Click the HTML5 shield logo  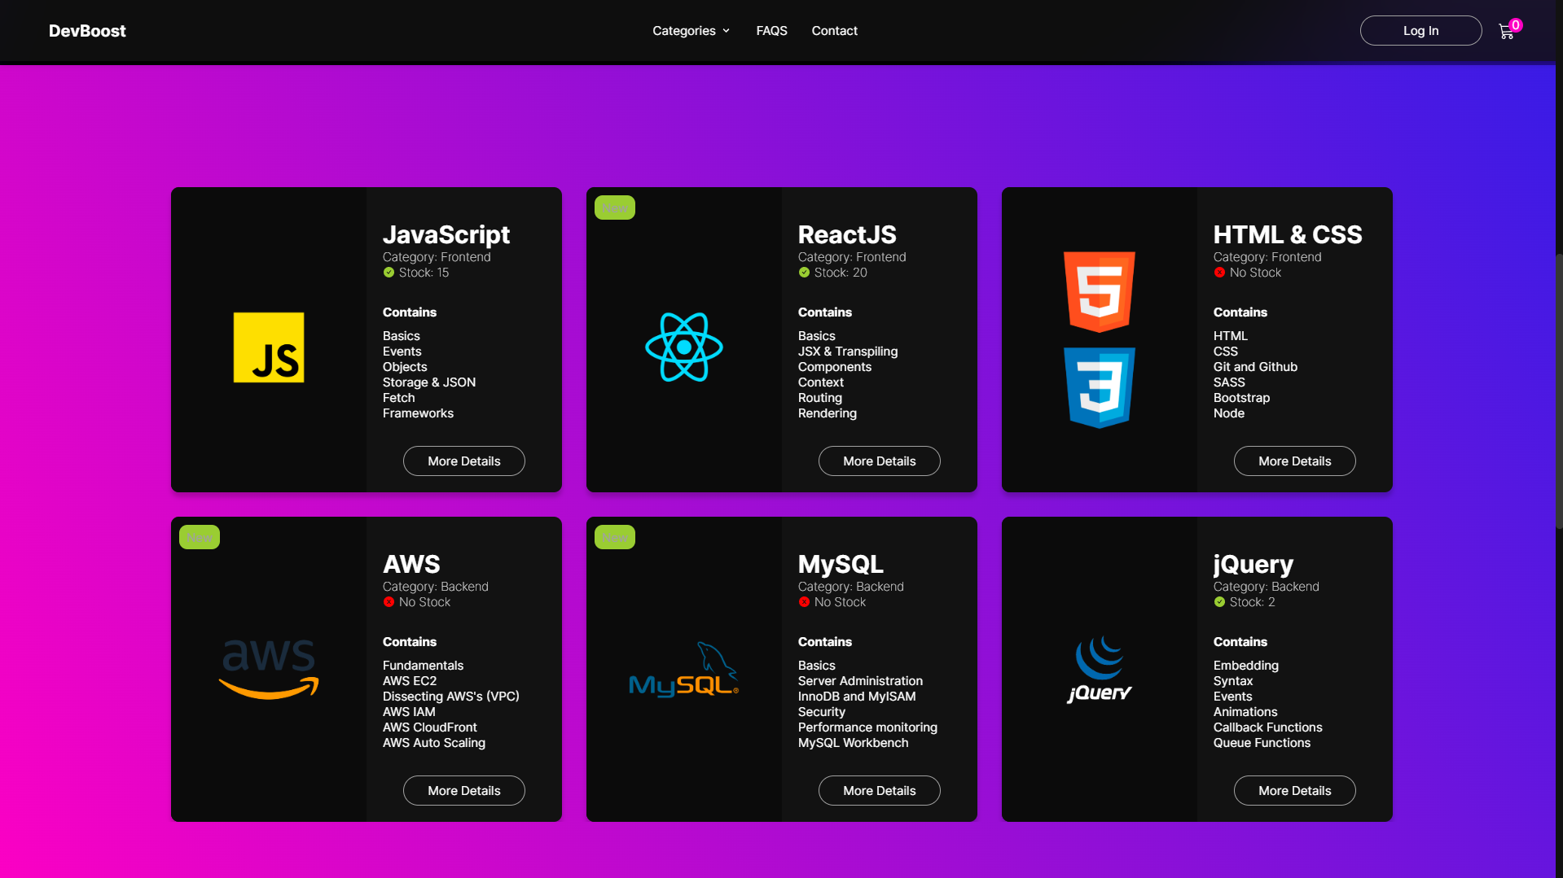click(x=1099, y=291)
